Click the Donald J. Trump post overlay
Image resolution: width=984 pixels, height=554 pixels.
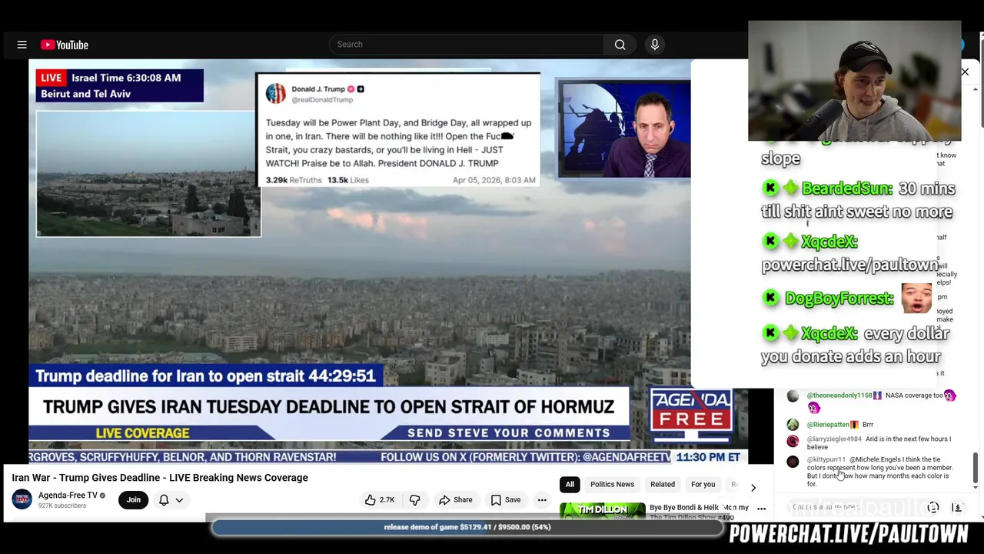(x=398, y=131)
